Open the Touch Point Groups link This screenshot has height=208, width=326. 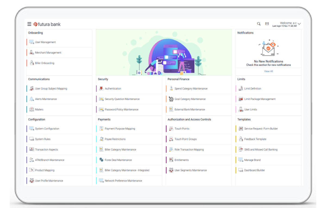click(x=186, y=139)
